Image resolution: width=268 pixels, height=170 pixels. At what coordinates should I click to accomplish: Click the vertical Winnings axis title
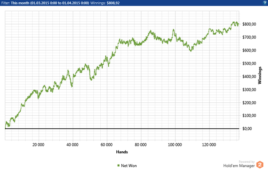260,75
